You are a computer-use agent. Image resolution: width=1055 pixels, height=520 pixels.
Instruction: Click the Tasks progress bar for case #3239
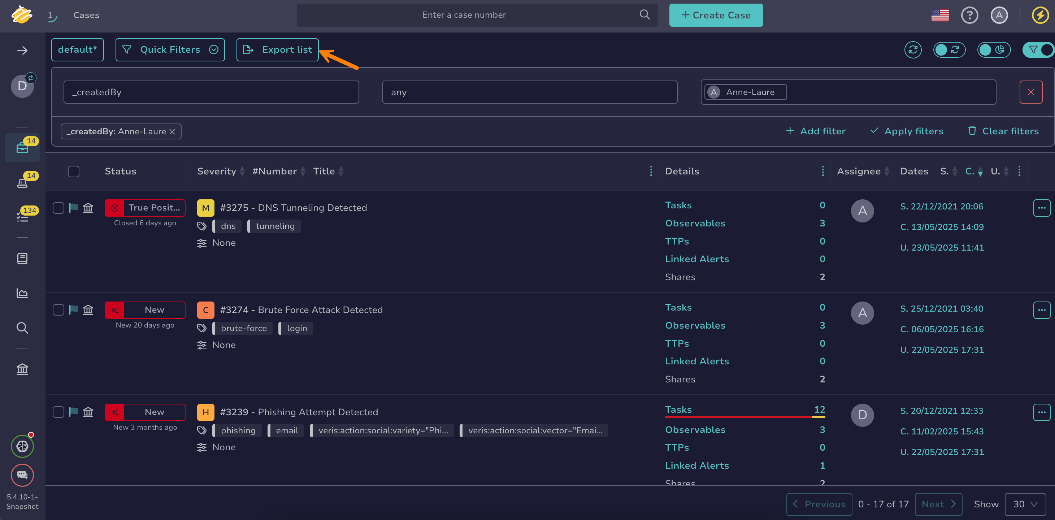click(x=744, y=417)
